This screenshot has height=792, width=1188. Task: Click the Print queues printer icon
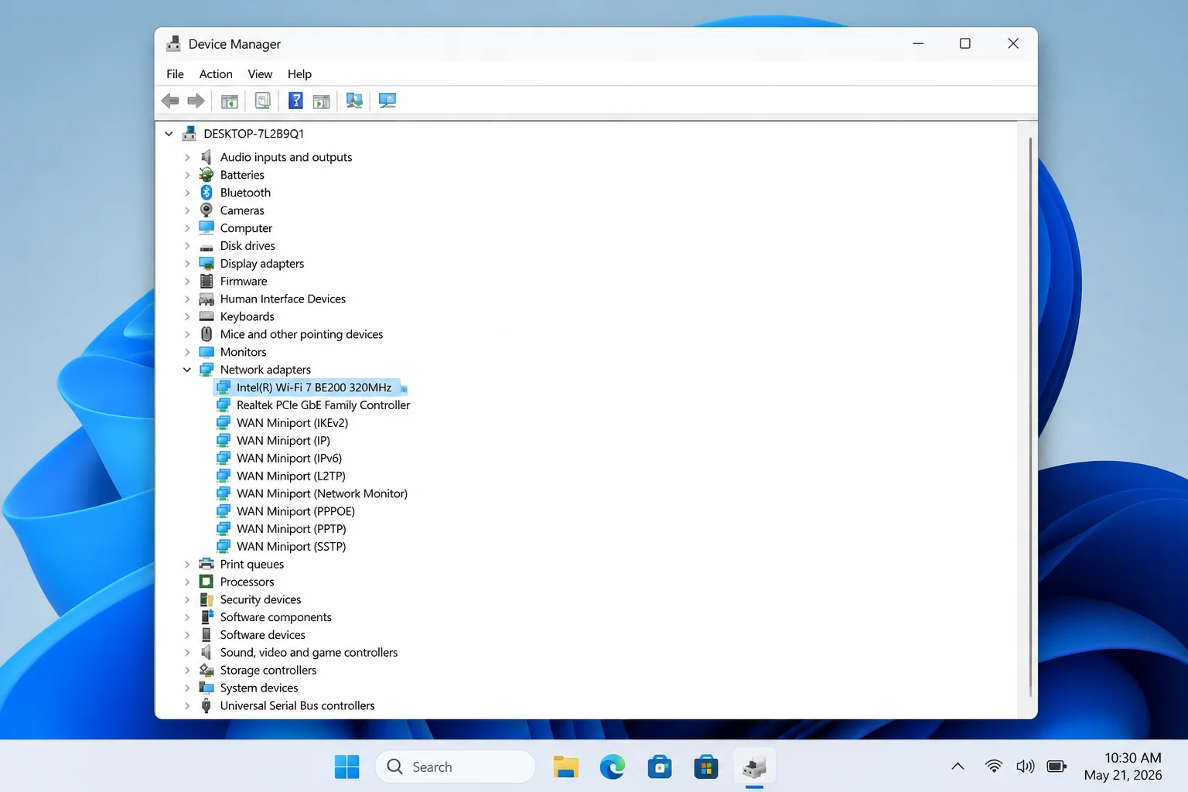[207, 564]
